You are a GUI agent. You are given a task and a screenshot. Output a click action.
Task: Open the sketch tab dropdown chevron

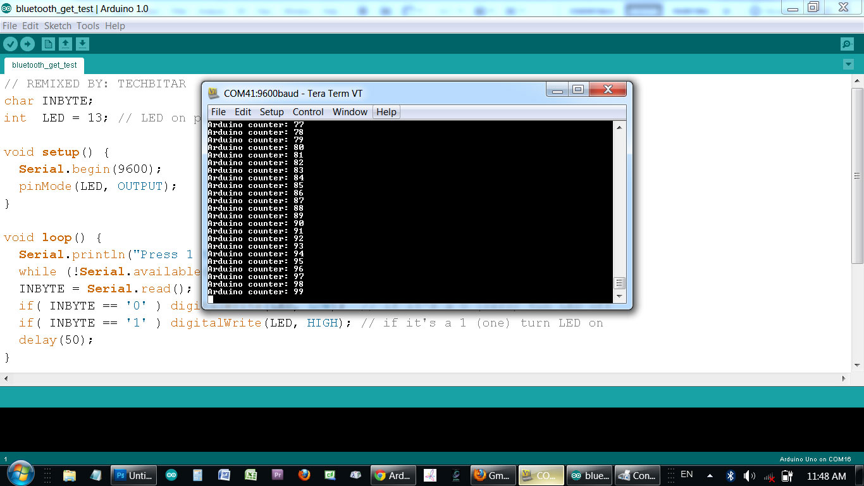point(848,65)
